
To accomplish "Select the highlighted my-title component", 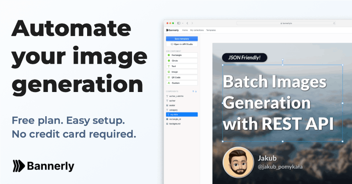I will pos(182,114).
